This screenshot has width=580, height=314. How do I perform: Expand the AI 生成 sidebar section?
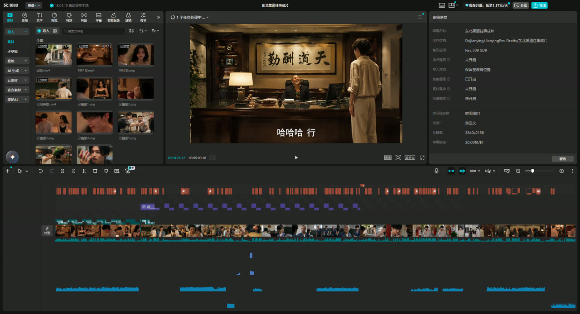[17, 71]
